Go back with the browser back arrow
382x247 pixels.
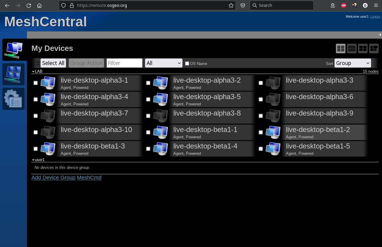tap(7, 5)
